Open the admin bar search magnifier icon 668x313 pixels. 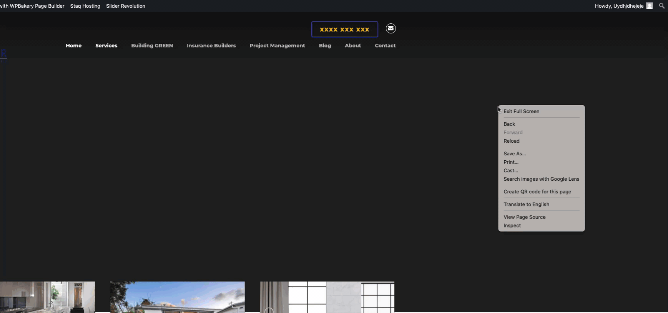coord(661,6)
